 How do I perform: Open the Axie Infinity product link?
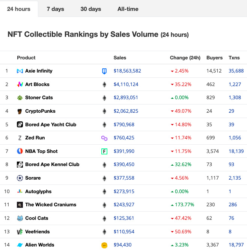pyautogui.click(x=39, y=71)
